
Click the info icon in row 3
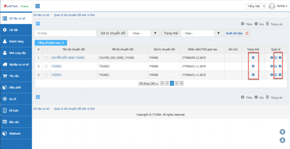(272, 75)
